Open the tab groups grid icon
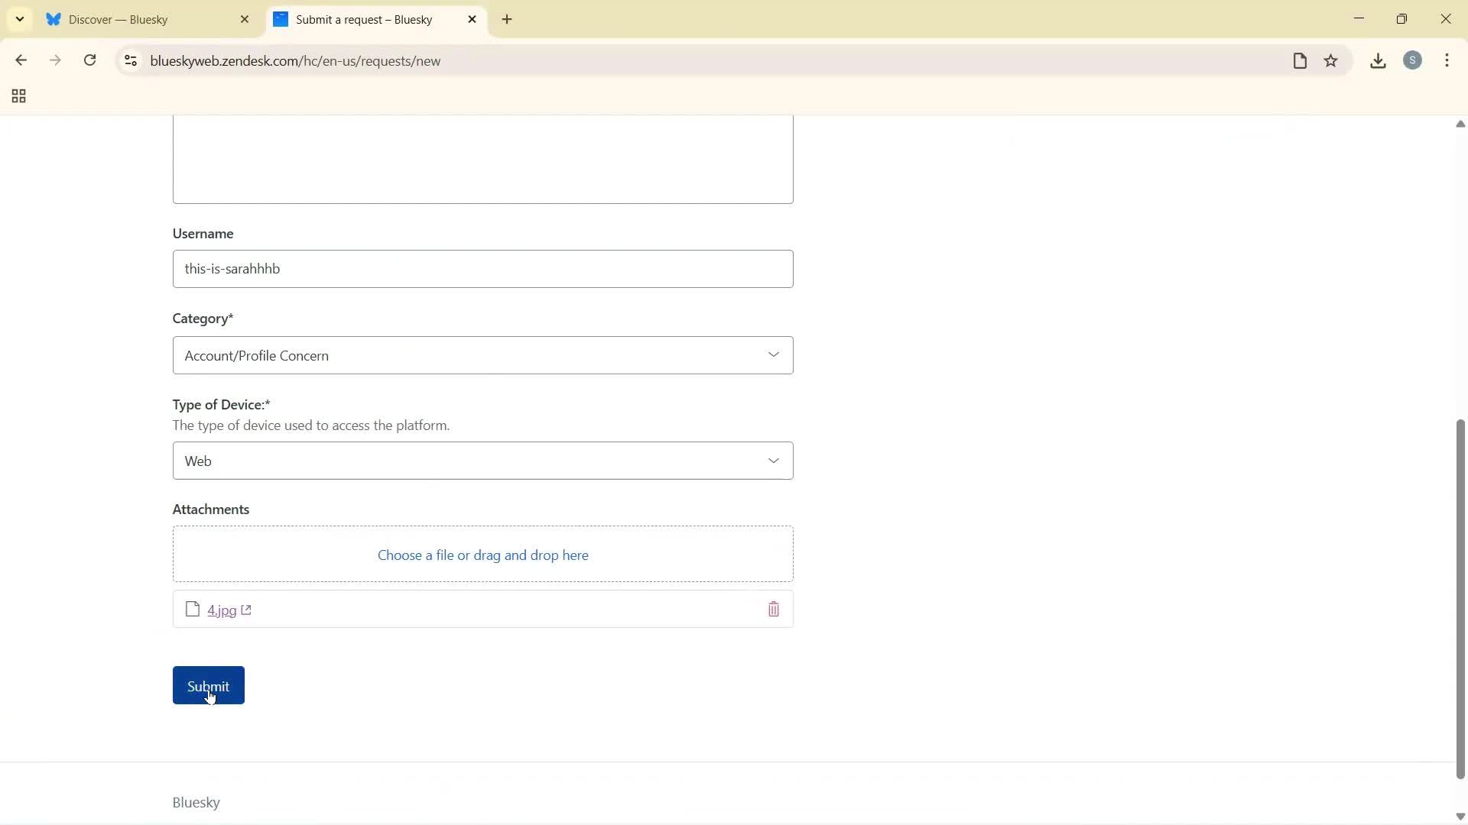Viewport: 1468px width, 825px height. (18, 95)
